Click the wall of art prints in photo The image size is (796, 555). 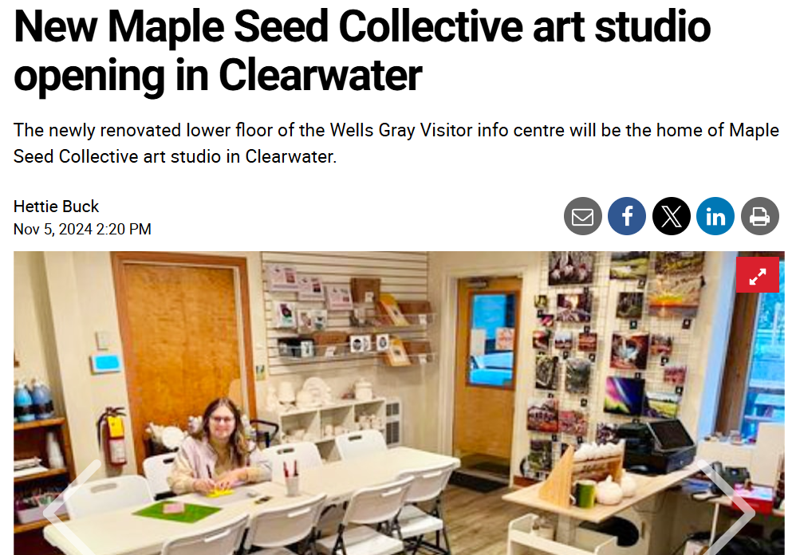point(614,343)
